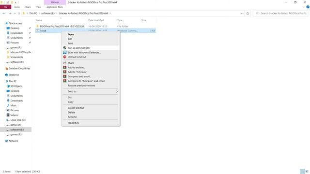Refresh the folder view

coord(248,14)
